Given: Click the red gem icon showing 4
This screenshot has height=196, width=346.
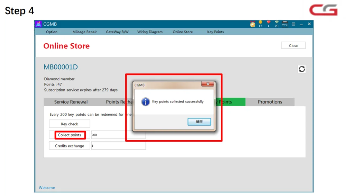Looking at the screenshot, I should [x=268, y=24].
